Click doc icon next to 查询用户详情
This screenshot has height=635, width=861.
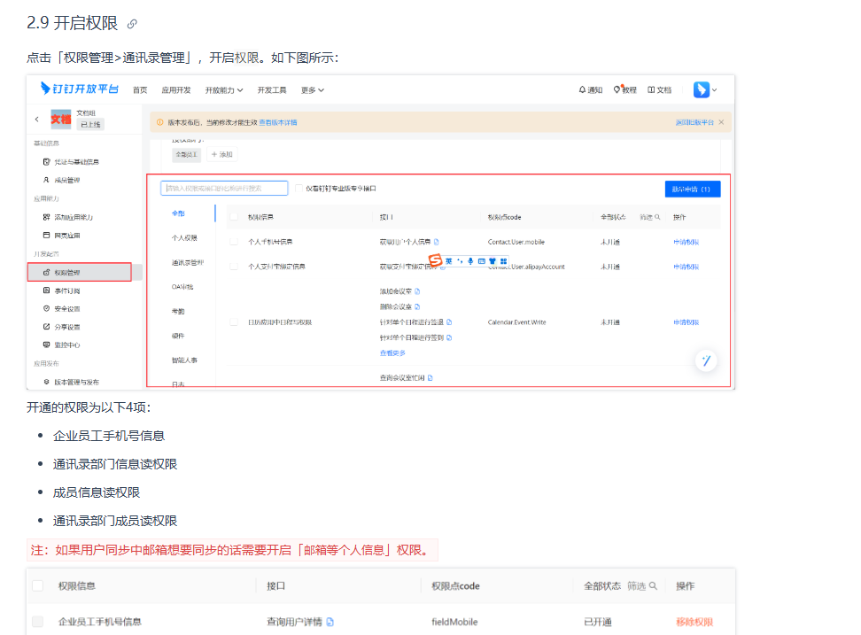click(x=330, y=622)
